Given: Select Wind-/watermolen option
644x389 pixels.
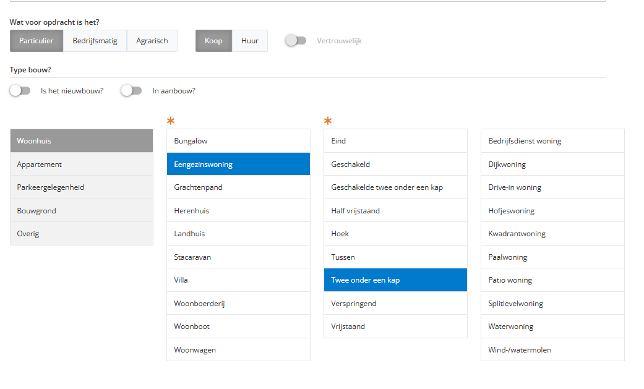Looking at the screenshot, I should [x=552, y=350].
